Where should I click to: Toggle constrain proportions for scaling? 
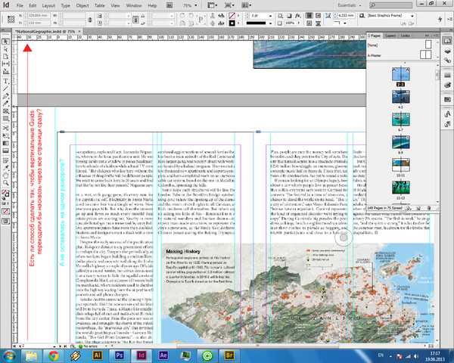[135, 20]
